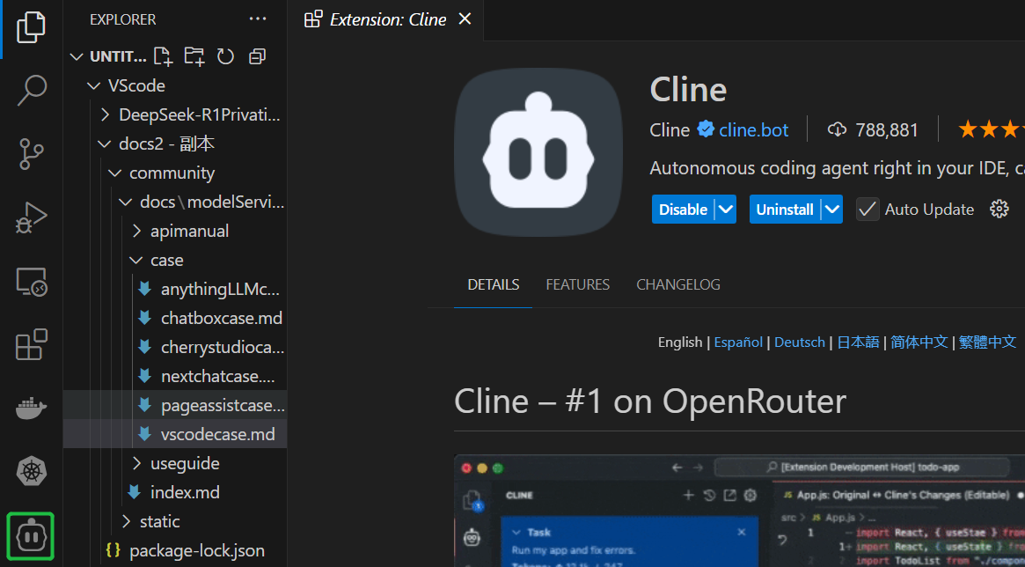Expand the useguide folder

[184, 463]
